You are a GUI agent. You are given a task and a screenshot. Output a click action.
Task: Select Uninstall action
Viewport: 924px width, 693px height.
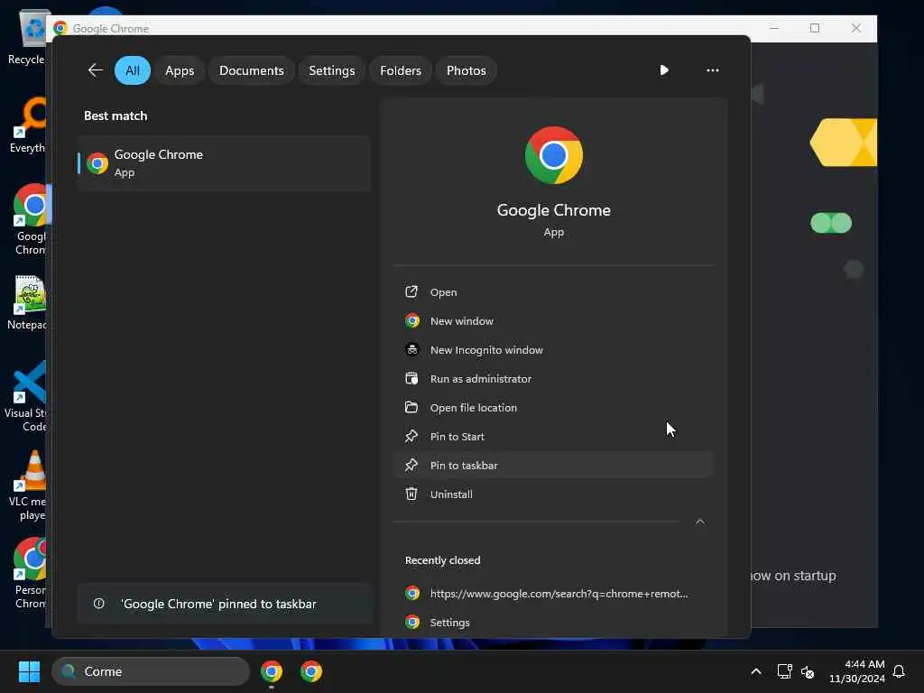pos(553,494)
